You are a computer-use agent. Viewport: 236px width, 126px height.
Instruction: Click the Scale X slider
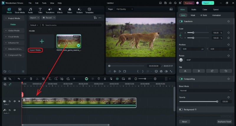click(x=198, y=33)
